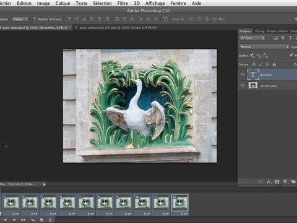This screenshot has width=297, height=223.
Task: Align right edges of layers
Action: pyautogui.click(x=107, y=19)
